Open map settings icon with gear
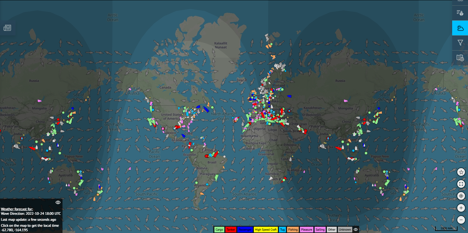 point(460,58)
